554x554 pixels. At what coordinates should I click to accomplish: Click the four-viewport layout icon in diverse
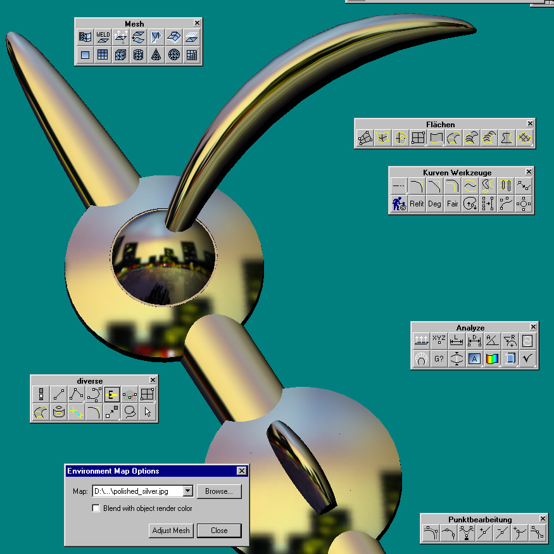148,394
